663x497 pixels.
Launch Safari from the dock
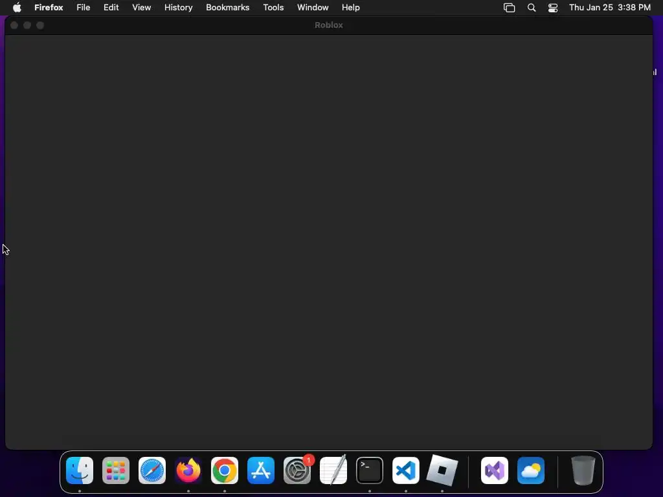click(x=152, y=470)
